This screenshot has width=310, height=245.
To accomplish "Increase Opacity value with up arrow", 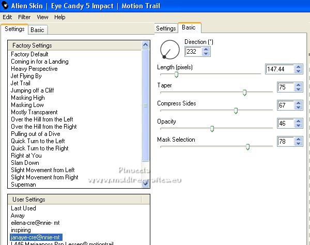I will [298, 121].
